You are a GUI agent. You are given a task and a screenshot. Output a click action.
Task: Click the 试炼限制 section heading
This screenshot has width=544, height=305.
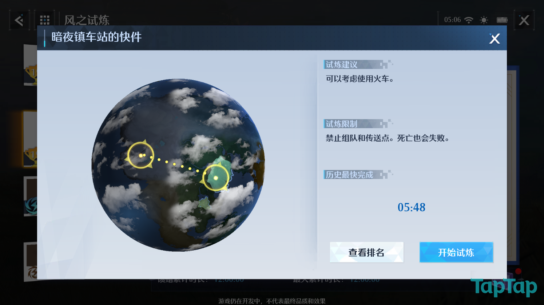pyautogui.click(x=341, y=124)
